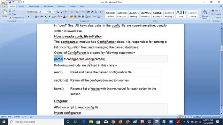Open File Explorer from taskbar
Image resolution: width=223 pixels, height=125 pixels.
pyautogui.click(x=91, y=122)
